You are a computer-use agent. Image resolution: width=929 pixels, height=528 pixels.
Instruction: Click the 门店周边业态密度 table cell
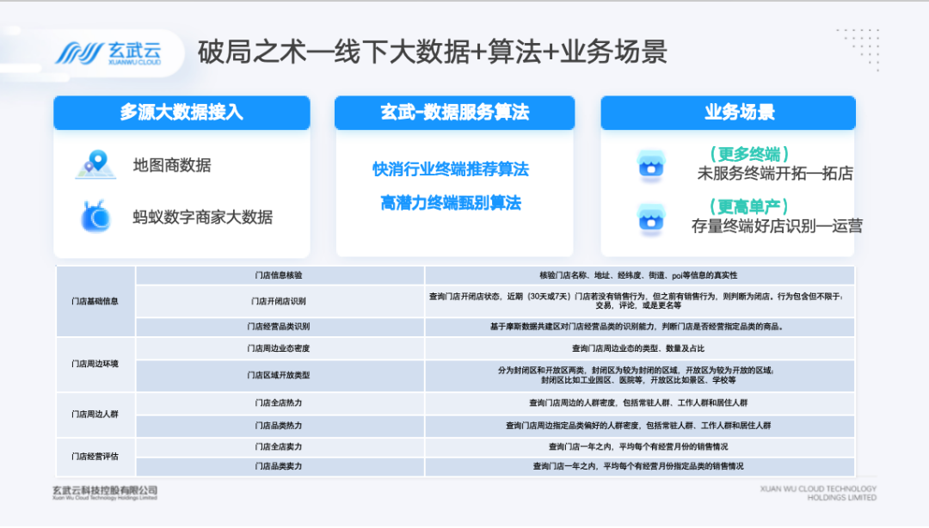(280, 348)
